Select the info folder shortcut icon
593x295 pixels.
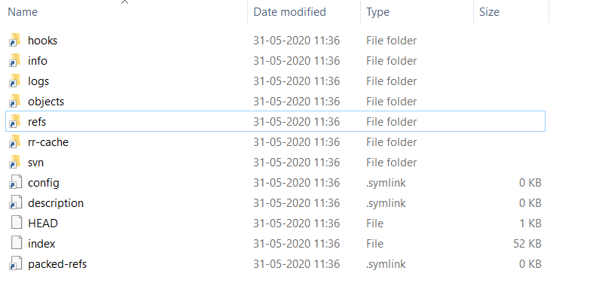click(15, 61)
